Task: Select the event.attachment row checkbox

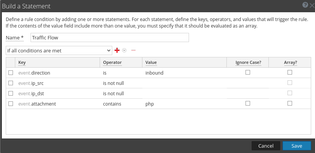Action: [x=11, y=103]
